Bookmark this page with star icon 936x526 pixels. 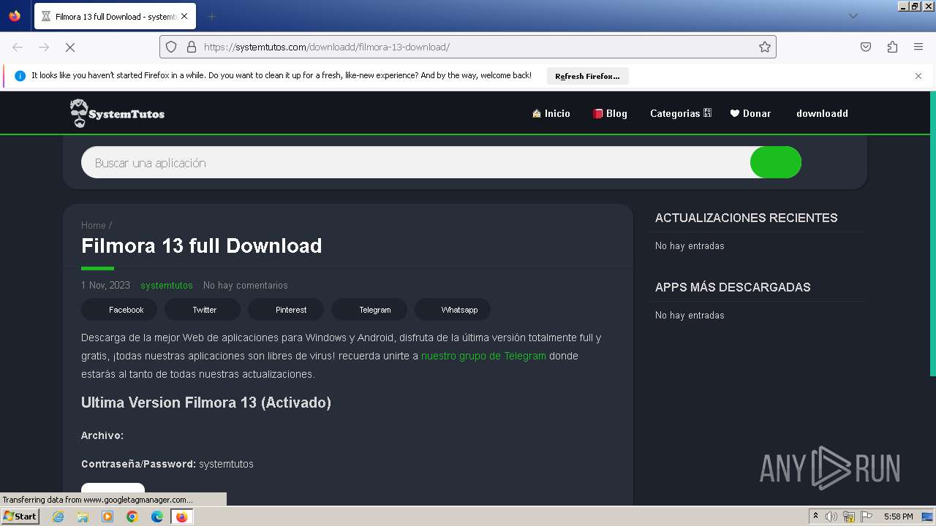pos(765,47)
